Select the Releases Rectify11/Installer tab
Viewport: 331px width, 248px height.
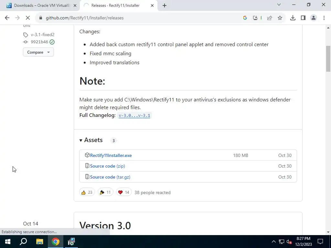coord(119,6)
